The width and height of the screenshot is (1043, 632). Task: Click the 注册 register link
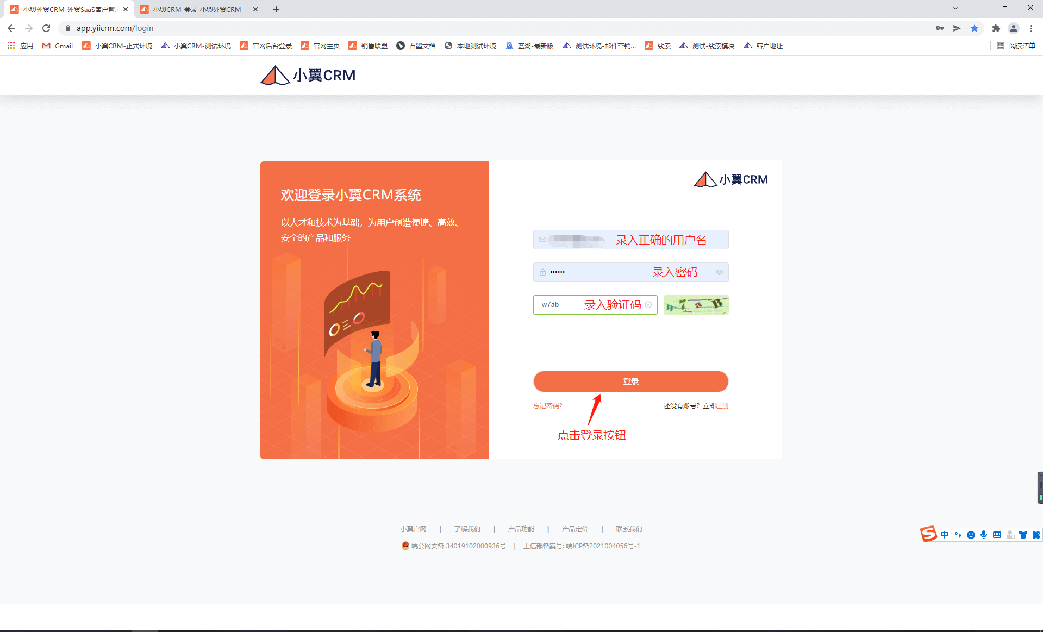pos(722,406)
